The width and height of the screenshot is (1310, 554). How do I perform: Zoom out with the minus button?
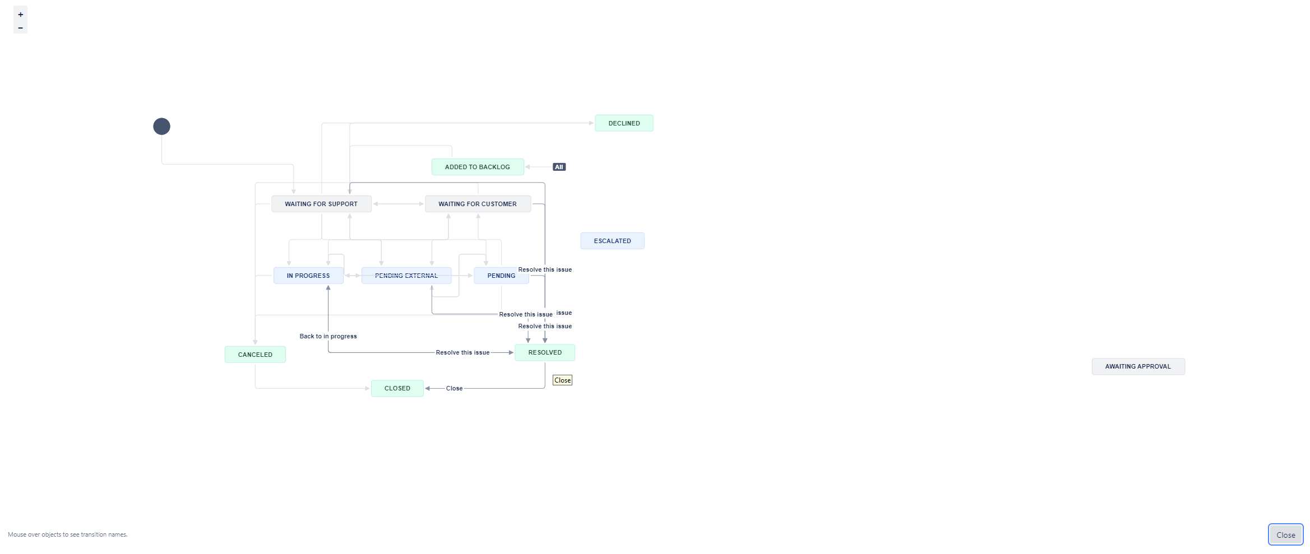pos(20,27)
